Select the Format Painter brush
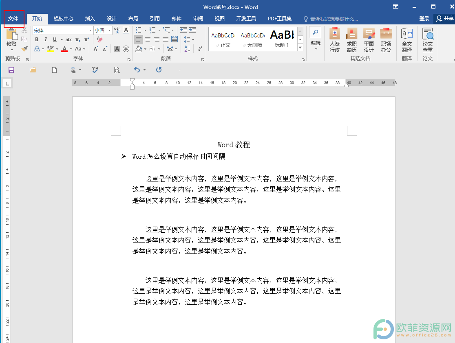This screenshot has height=343, width=455. 24,48
